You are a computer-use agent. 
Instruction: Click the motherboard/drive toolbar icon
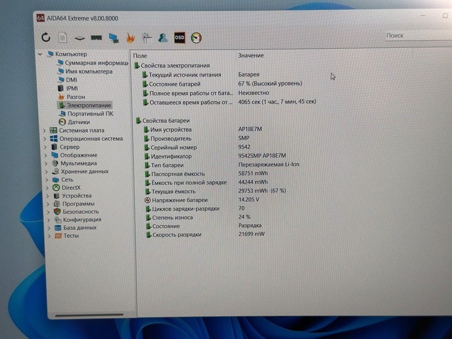tap(79, 38)
